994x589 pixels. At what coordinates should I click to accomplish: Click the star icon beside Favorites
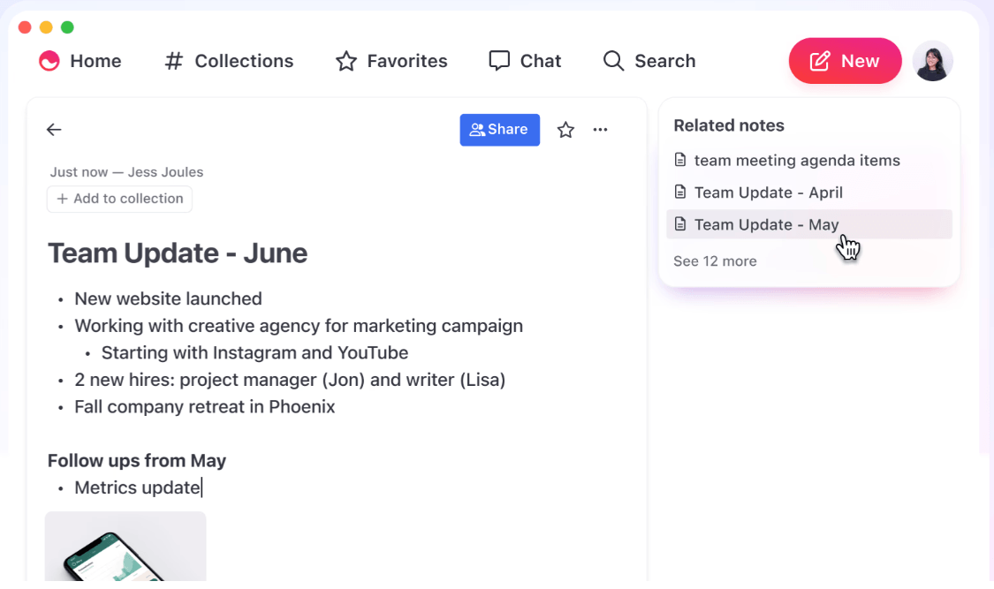tap(346, 61)
